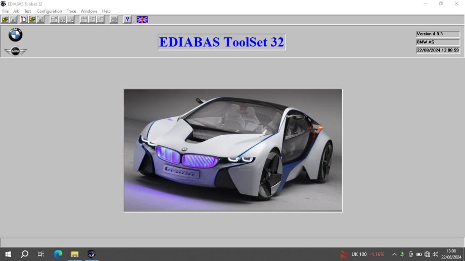The width and height of the screenshot is (465, 261).
Task: Click the first open-folder toolbar icon
Action: pos(5,20)
